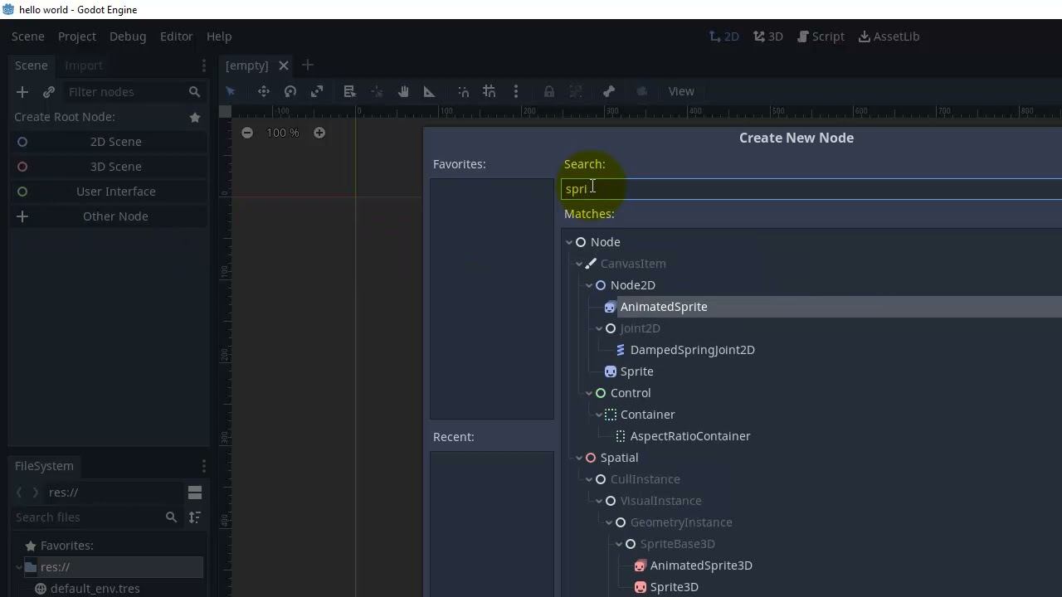Open the Scene dock options menu
The width and height of the screenshot is (1062, 597).
point(203,66)
